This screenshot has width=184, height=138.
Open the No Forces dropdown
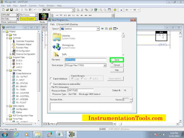37,15
